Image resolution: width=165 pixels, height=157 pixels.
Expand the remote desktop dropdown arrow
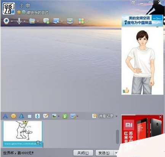[x=62, y=21]
